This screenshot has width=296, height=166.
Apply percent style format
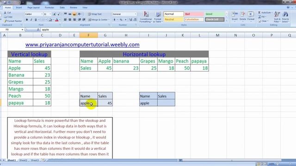pos(121,20)
